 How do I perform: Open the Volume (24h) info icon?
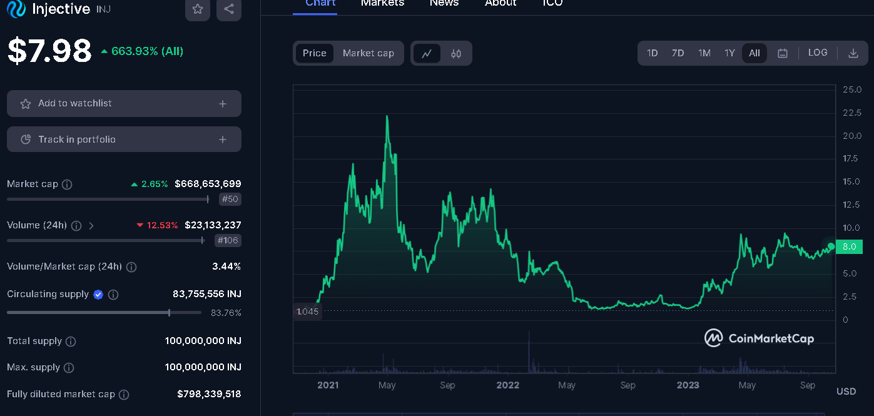point(76,225)
